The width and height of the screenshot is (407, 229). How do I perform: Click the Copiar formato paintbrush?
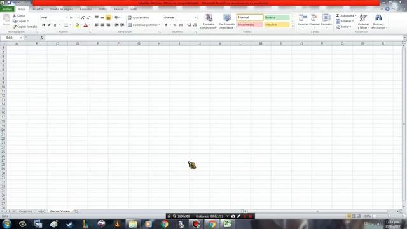click(15, 27)
